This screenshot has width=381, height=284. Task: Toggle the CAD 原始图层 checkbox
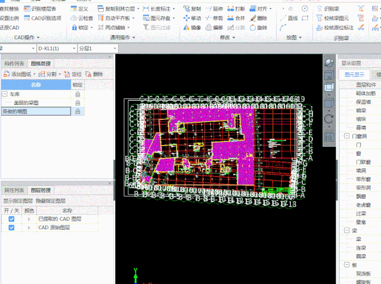point(11,227)
